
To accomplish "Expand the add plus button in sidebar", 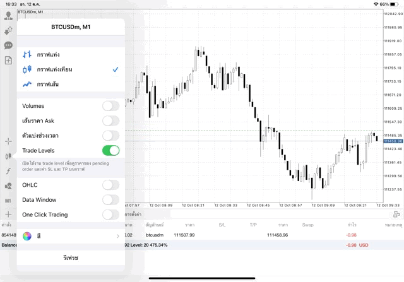I will [8, 215].
